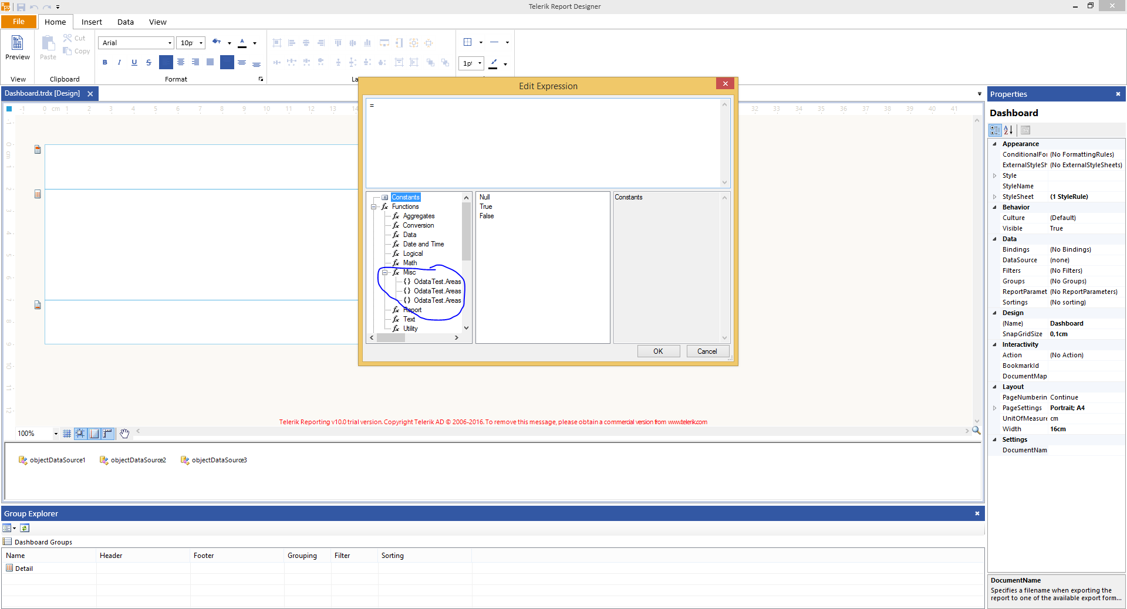Align text to the right
The width and height of the screenshot is (1127, 609).
click(x=195, y=62)
